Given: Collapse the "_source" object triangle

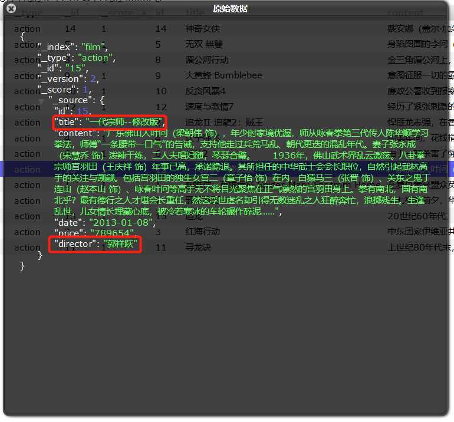Looking at the screenshot, I should point(41,101).
